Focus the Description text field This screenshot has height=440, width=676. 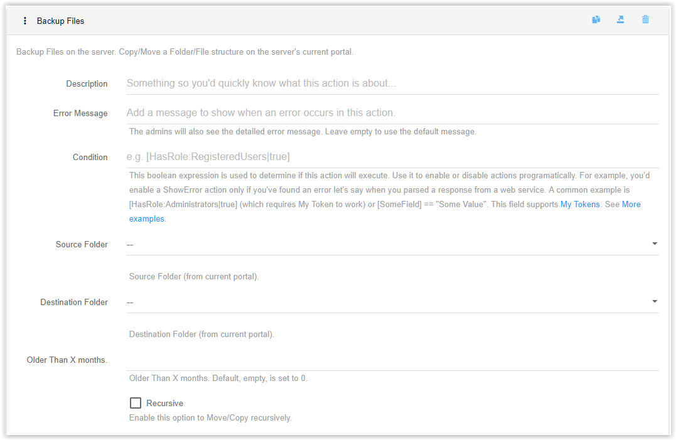pos(392,83)
